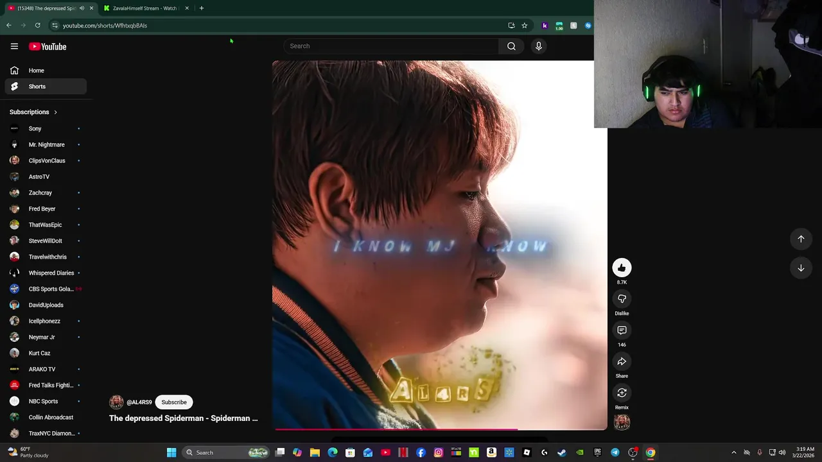822x462 pixels.
Task: Open Collin Abroadcast channel
Action: (46, 417)
